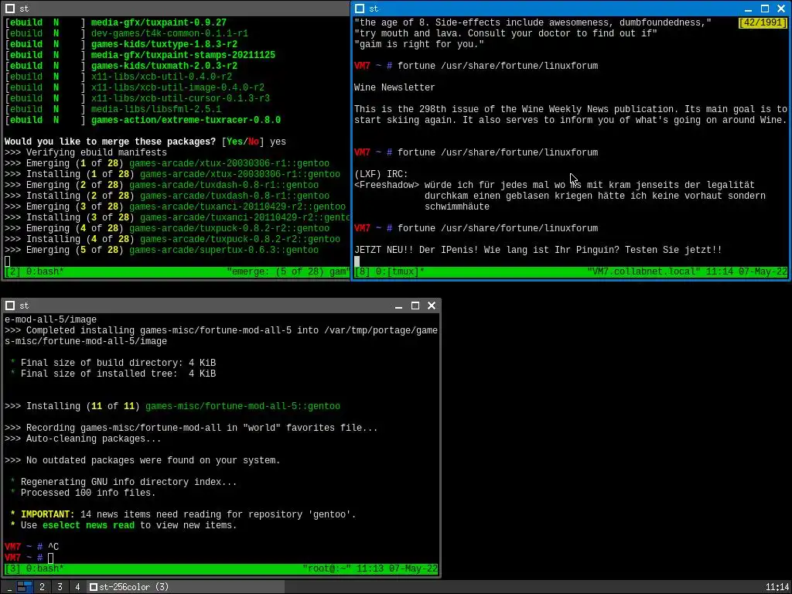Select workspace 1 pager thumbnail in the taskbar
This screenshot has width=792, height=594.
tap(25, 587)
